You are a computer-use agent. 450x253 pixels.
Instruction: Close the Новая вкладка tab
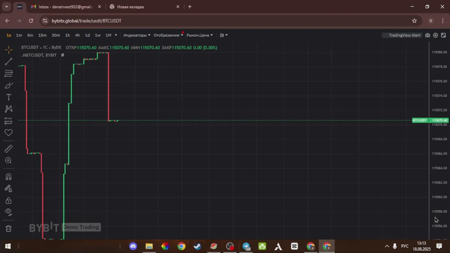click(178, 7)
